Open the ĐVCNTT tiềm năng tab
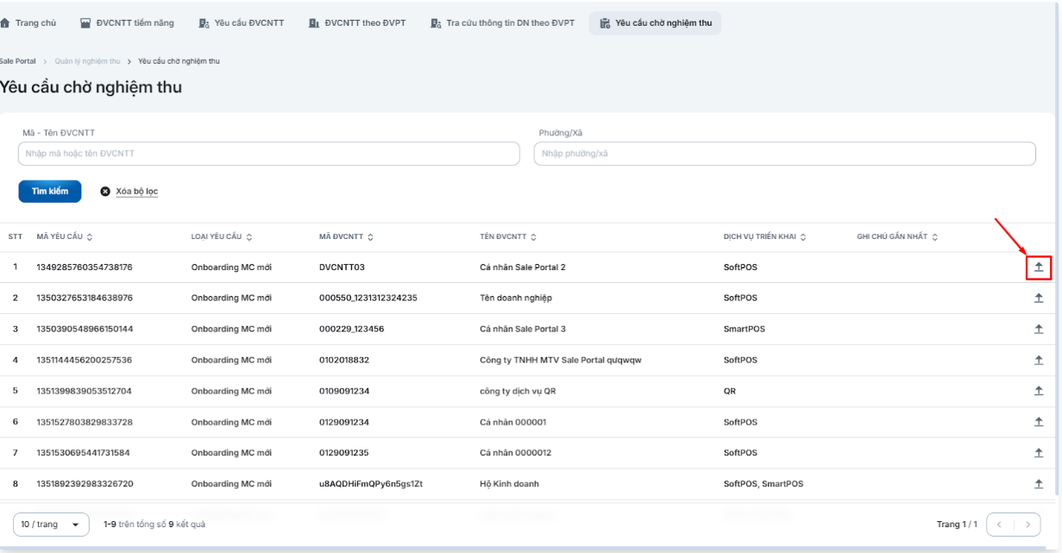Viewport: 1062px width, 553px height. pos(127,23)
